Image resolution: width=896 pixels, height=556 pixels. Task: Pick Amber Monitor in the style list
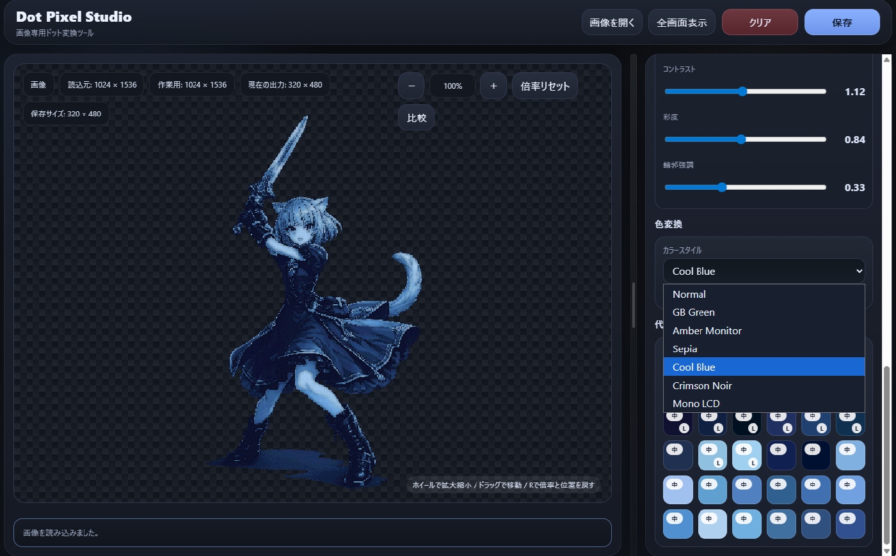coord(707,330)
